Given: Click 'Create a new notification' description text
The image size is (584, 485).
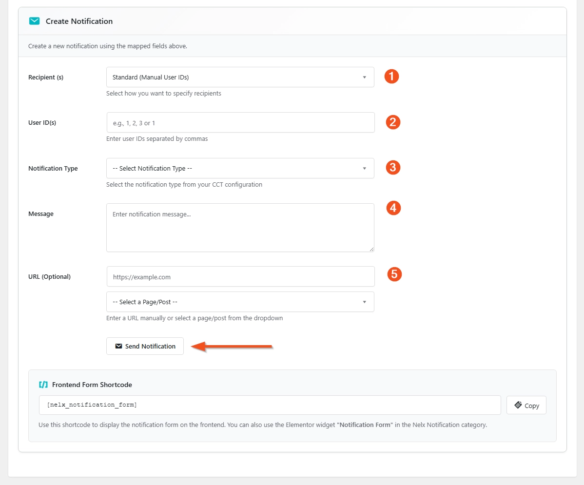Looking at the screenshot, I should [108, 46].
